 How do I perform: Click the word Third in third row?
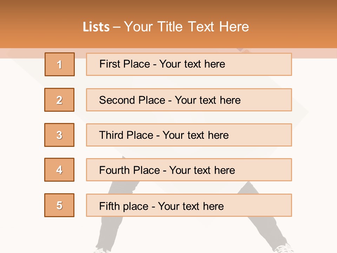111,135
